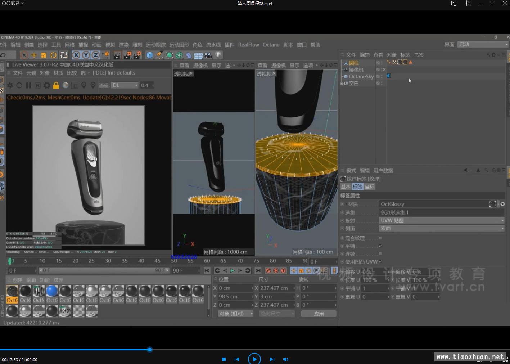Open the 对象 (相对) coordinate dropdown
The image size is (510, 364).
coord(235,314)
